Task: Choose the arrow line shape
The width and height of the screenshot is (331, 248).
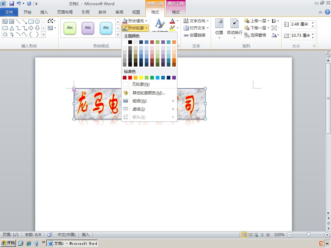Action: click(25, 22)
